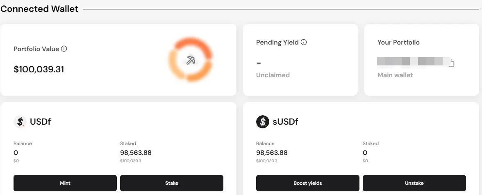Viewport: 482px width, 195px height.
Task: Click the Pending Yield info icon
Action: (304, 42)
